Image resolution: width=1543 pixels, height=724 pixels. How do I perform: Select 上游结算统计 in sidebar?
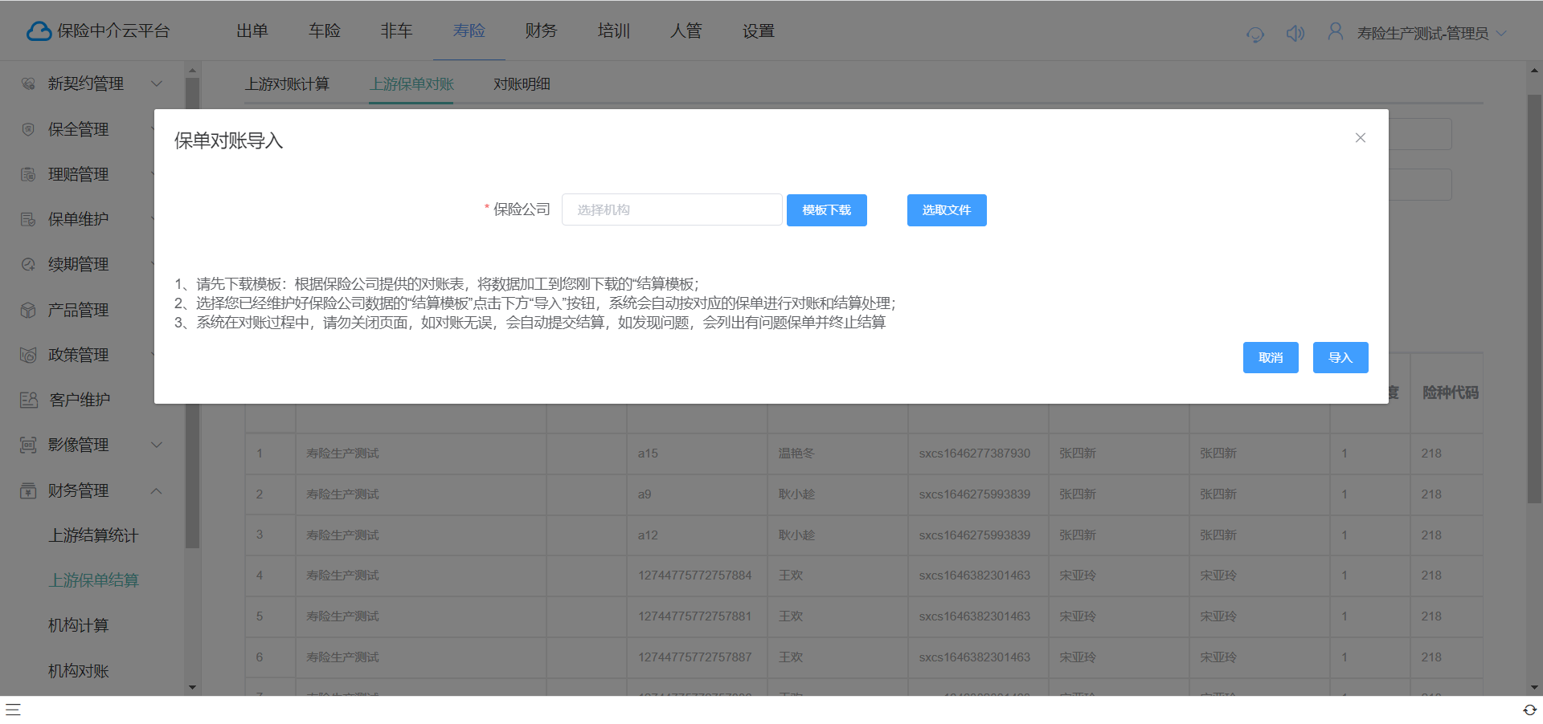(93, 535)
